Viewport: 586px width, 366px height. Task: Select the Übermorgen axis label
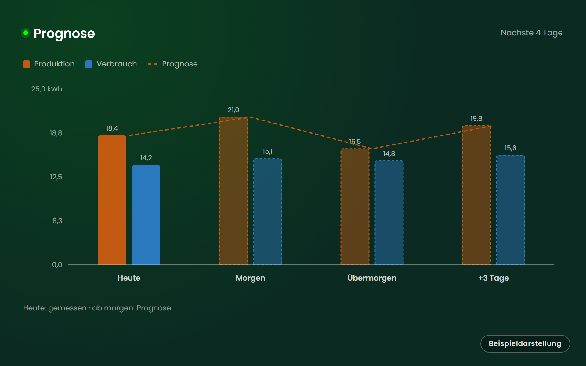pos(372,278)
